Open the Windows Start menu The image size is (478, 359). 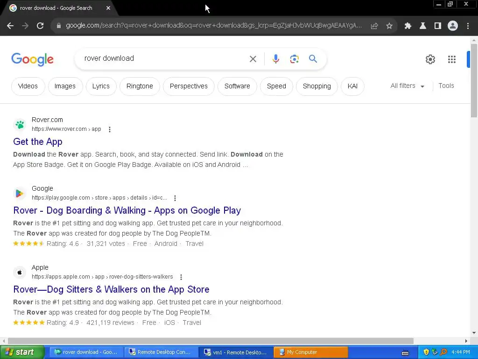[22, 352]
